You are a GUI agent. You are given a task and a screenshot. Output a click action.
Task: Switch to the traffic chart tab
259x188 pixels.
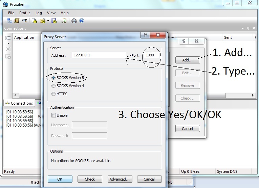point(39,103)
